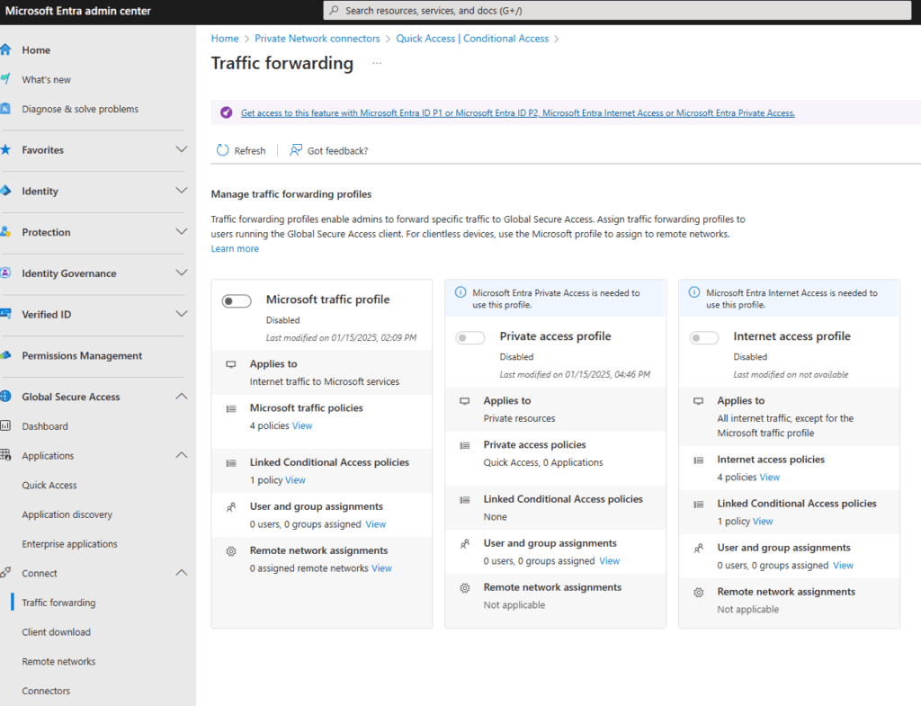Screen dimensions: 921x706
Task: Expand the Identity section chevron
Action: 181,191
